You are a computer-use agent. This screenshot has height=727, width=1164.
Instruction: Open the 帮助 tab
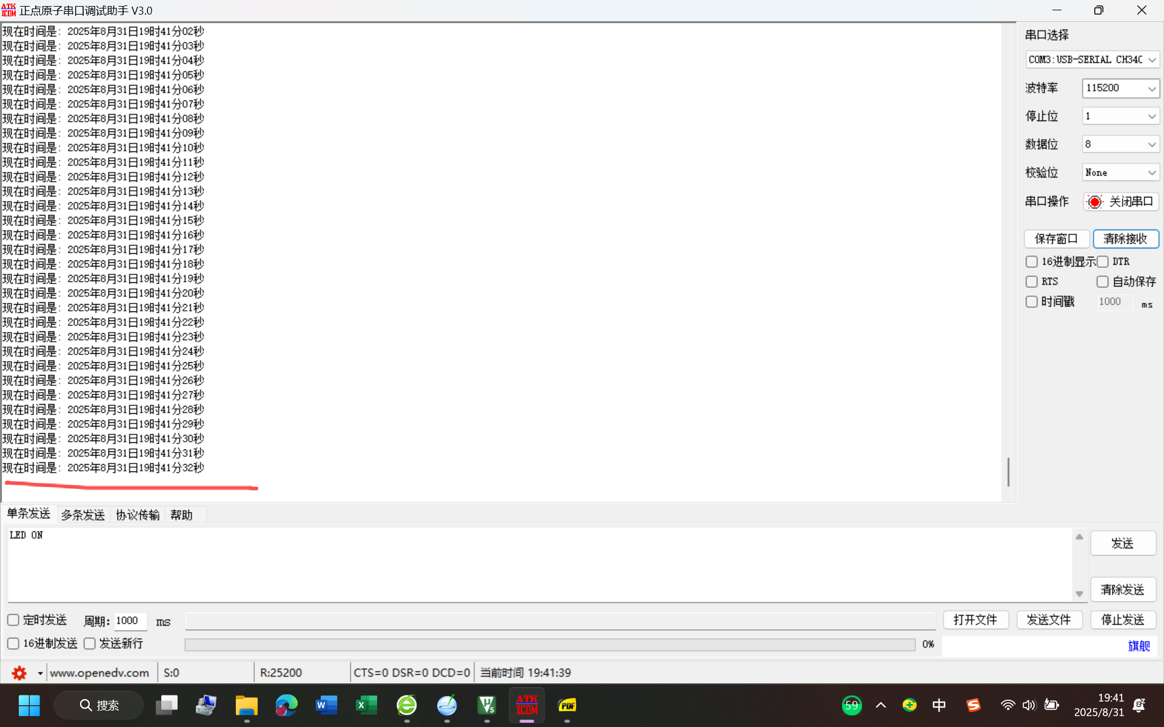181,515
